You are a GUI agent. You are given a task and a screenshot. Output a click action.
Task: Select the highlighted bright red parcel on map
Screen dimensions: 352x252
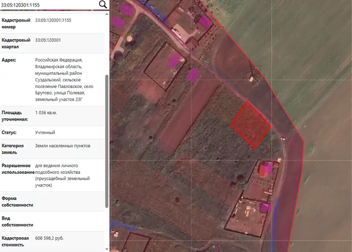[251, 125]
